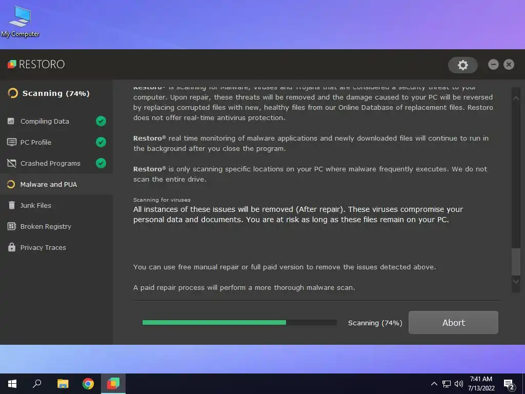
Task: Click green checkmark beside Crashed Programs
Action: (101, 163)
